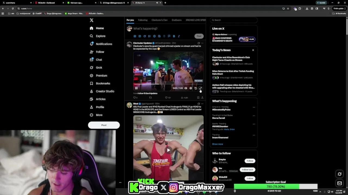
Task: Click the video progress bar
Action: (x=168, y=84)
